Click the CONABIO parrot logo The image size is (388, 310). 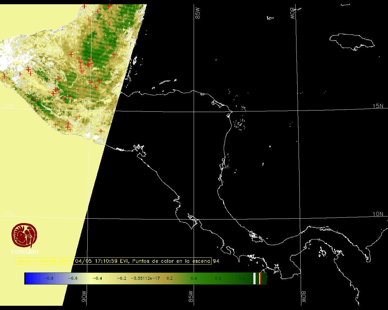point(25,236)
